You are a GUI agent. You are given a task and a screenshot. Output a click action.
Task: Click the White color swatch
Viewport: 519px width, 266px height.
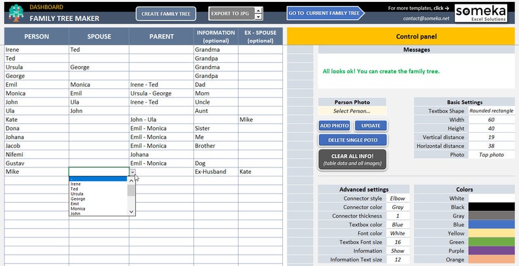(x=491, y=199)
